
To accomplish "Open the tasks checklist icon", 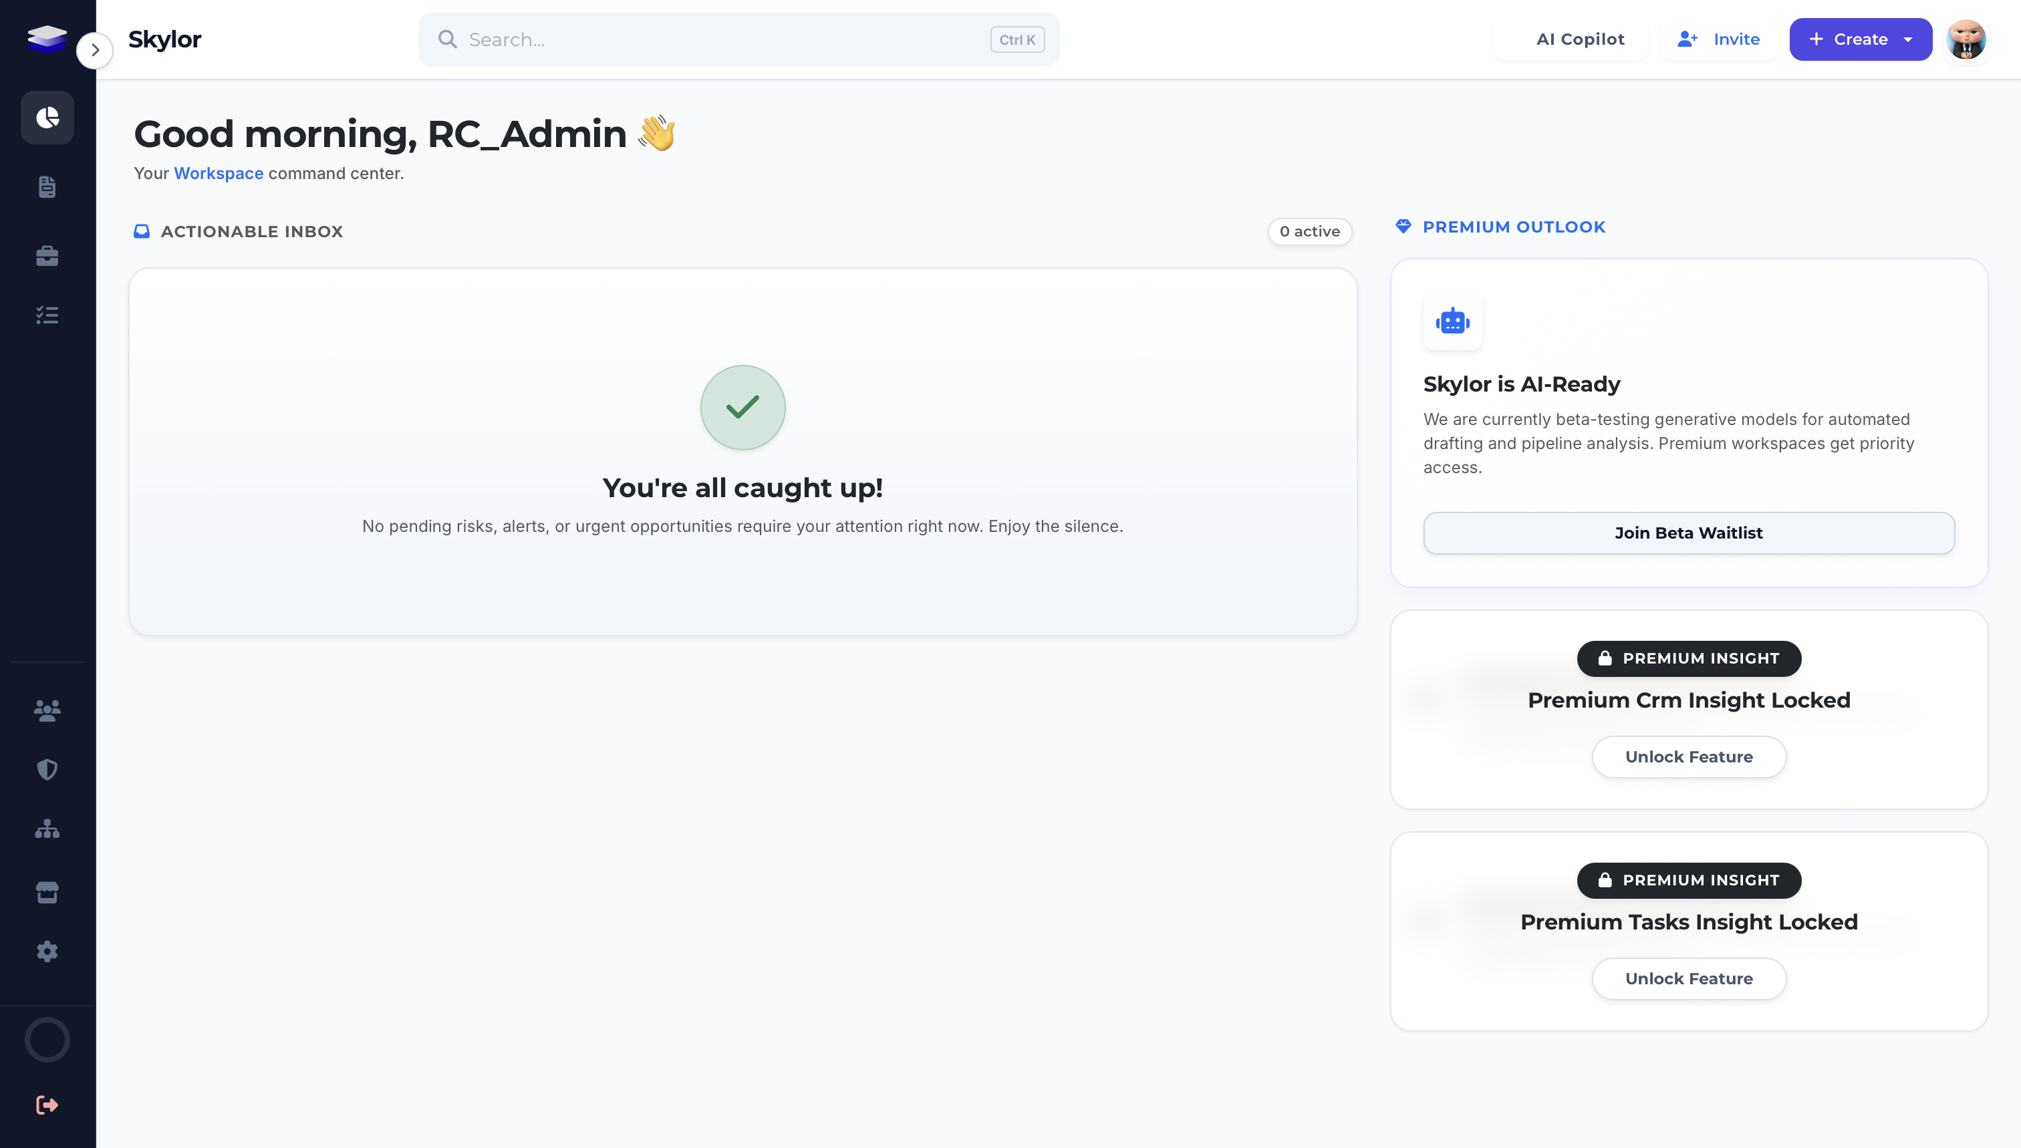I will (x=47, y=315).
